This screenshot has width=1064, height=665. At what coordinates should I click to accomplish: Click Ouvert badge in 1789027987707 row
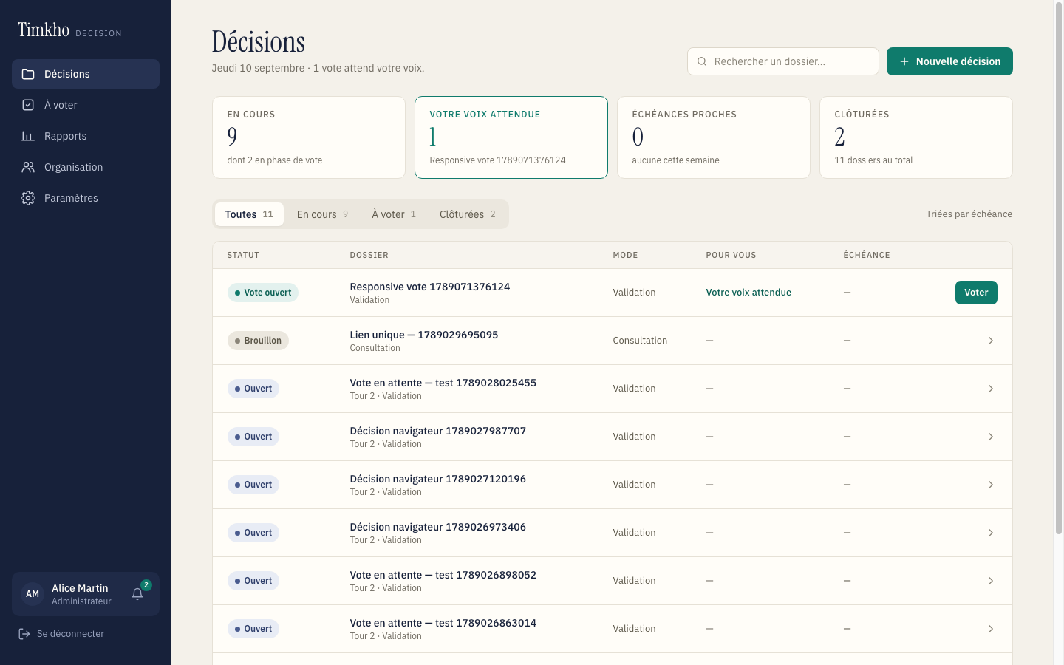(x=253, y=437)
